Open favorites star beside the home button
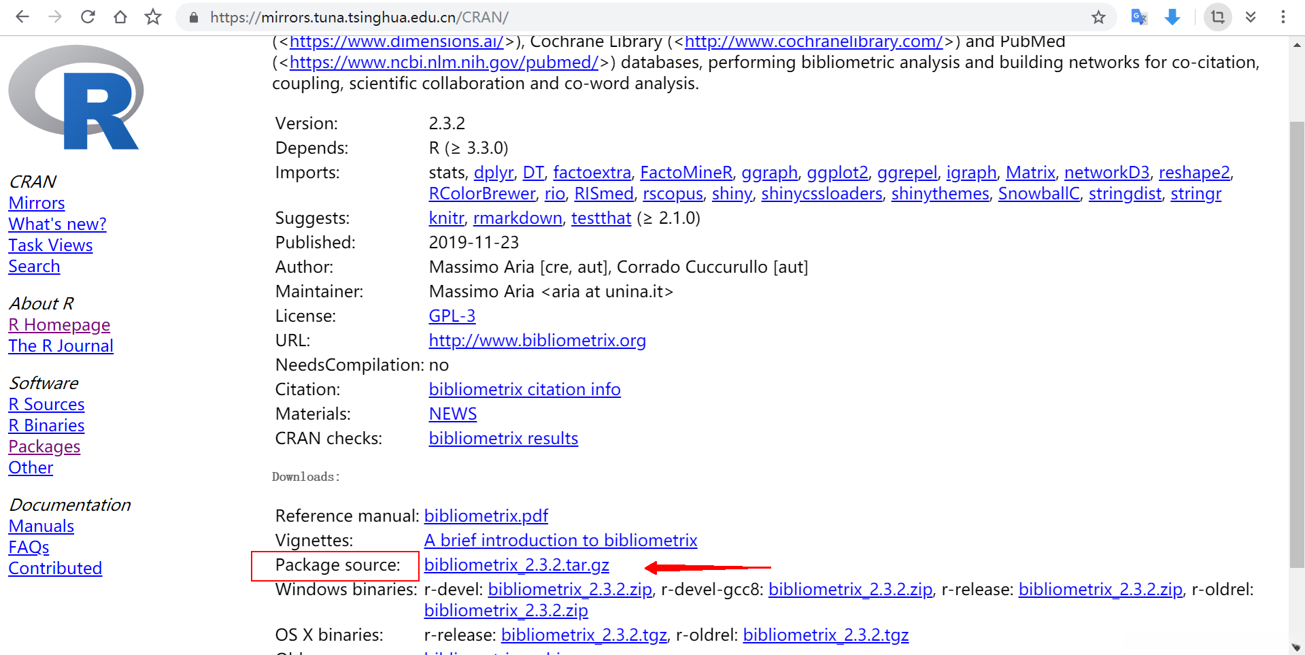Screen dimensions: 1305x655 (153, 17)
